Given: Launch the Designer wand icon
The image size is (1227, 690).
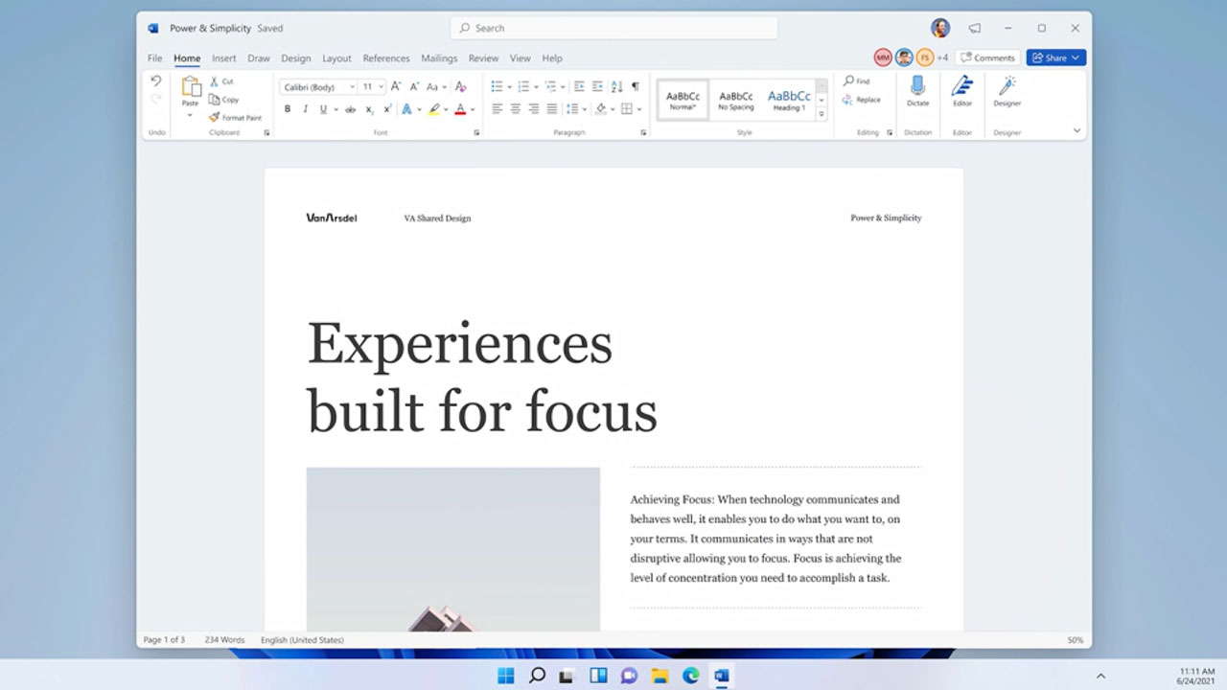Looking at the screenshot, I should (x=1007, y=86).
